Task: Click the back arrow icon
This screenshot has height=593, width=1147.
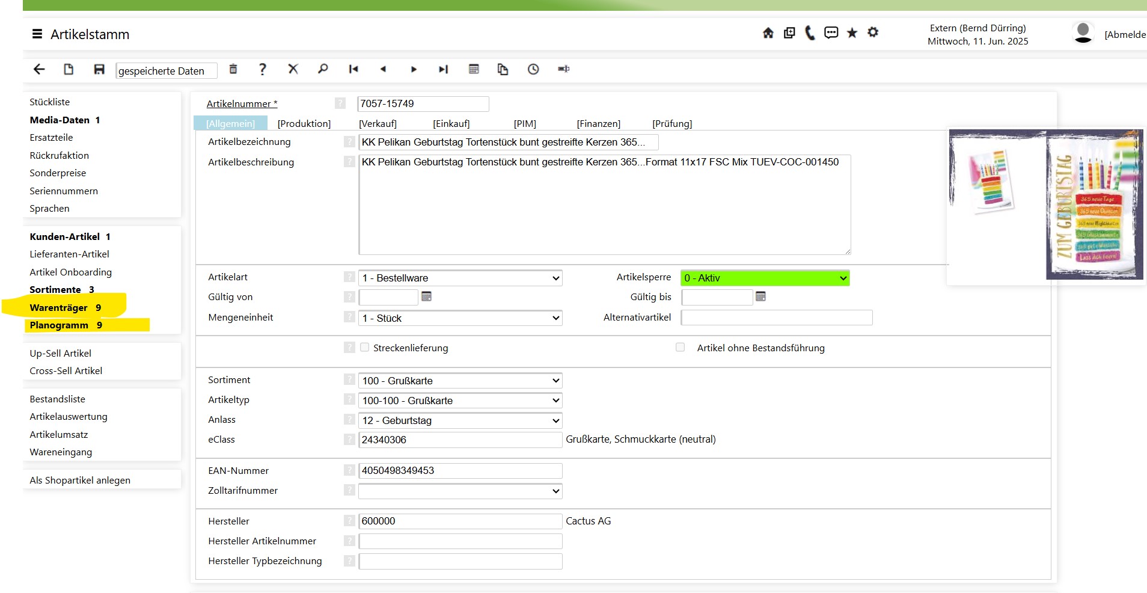Action: click(39, 69)
